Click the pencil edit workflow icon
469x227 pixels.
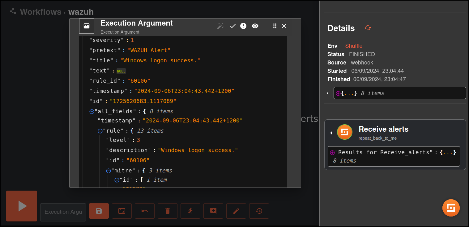236,211
